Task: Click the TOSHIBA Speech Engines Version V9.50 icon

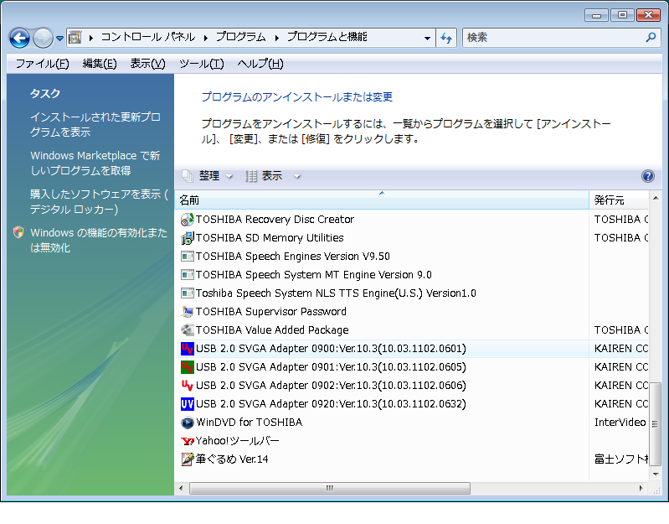Action: pyautogui.click(x=187, y=257)
